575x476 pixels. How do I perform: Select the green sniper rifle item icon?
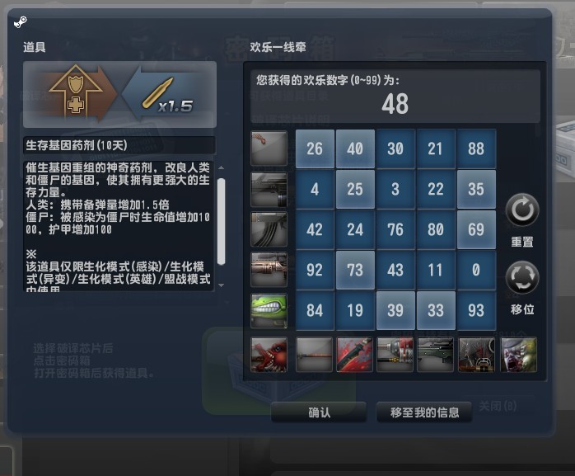(435, 355)
